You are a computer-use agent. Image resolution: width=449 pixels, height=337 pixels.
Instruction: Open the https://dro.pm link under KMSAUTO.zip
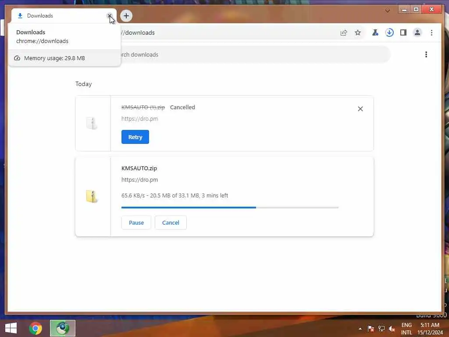[139, 179]
